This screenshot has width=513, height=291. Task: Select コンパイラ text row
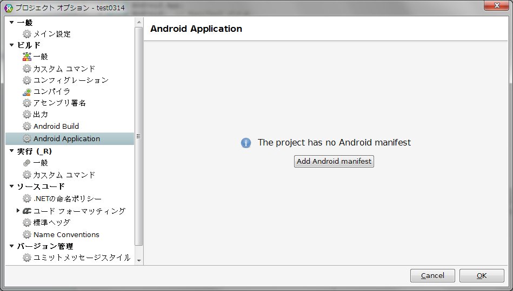[x=52, y=92]
